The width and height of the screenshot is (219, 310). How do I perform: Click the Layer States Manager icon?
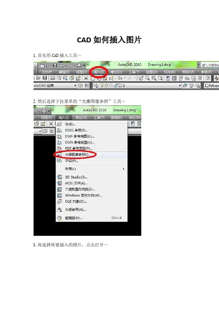[x=198, y=86]
